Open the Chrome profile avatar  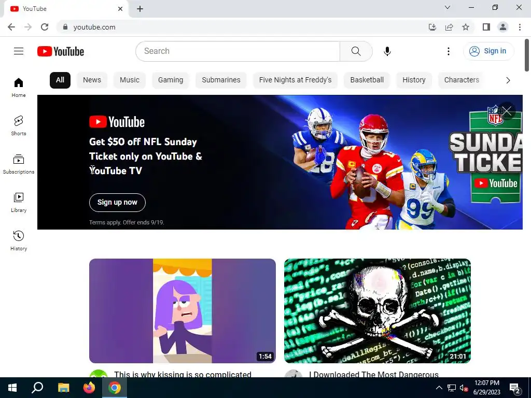click(x=503, y=27)
